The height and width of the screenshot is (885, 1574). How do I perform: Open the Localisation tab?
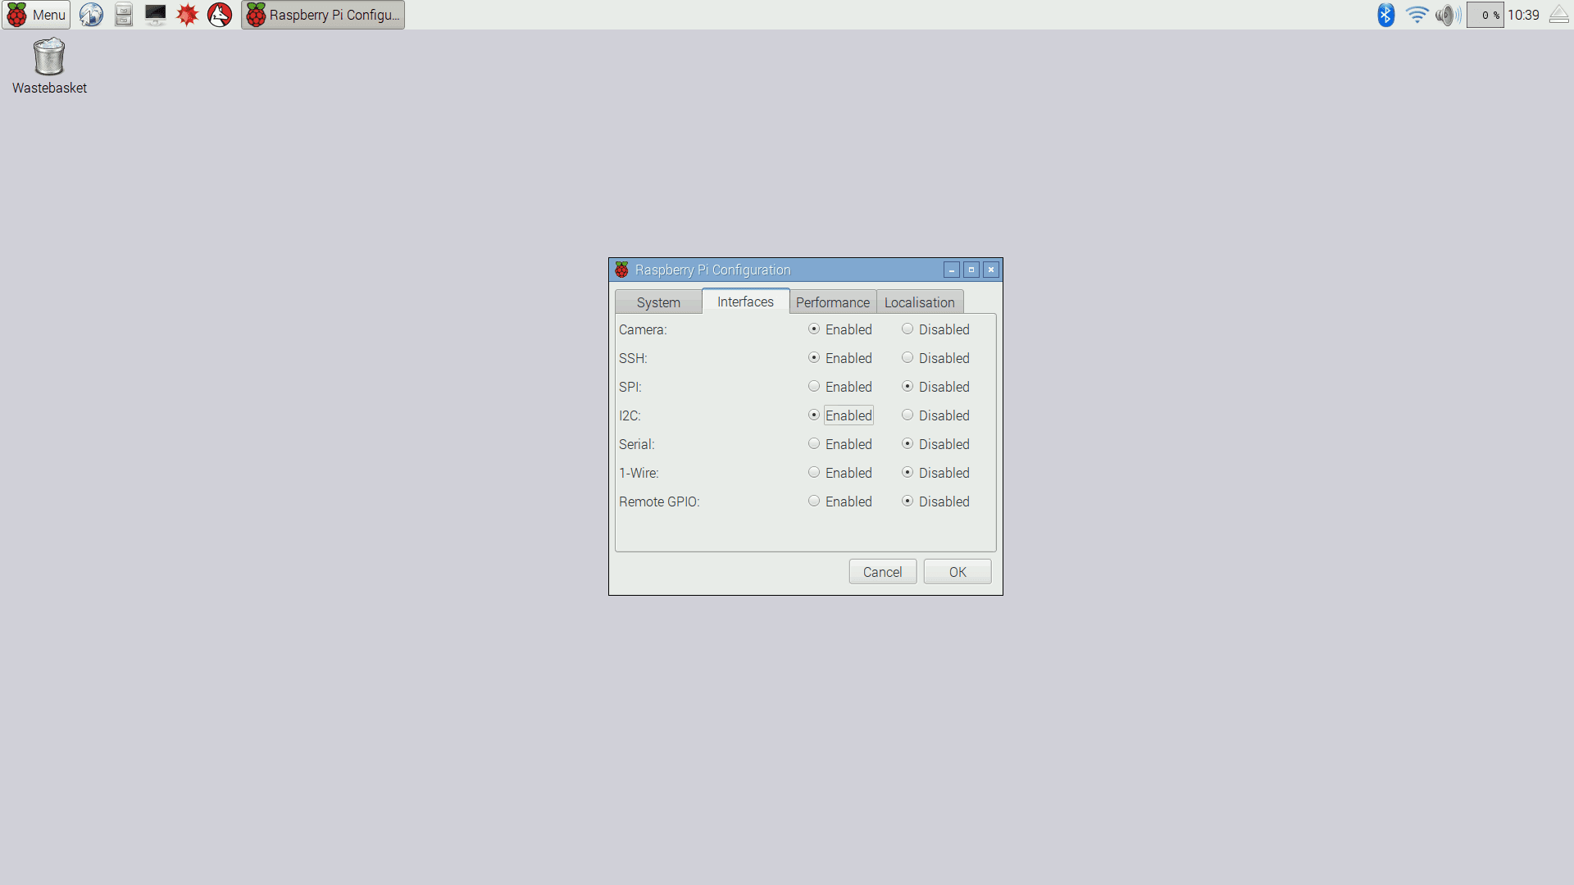coord(920,302)
